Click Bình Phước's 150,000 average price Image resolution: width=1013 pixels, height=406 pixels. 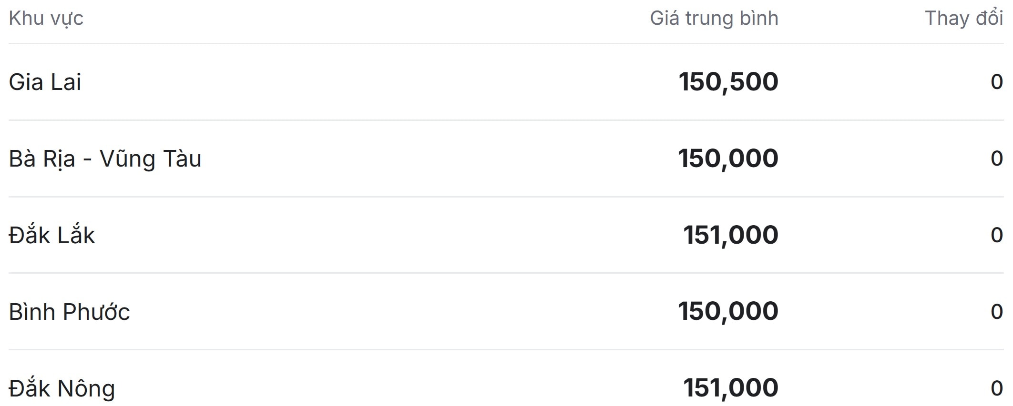(728, 312)
